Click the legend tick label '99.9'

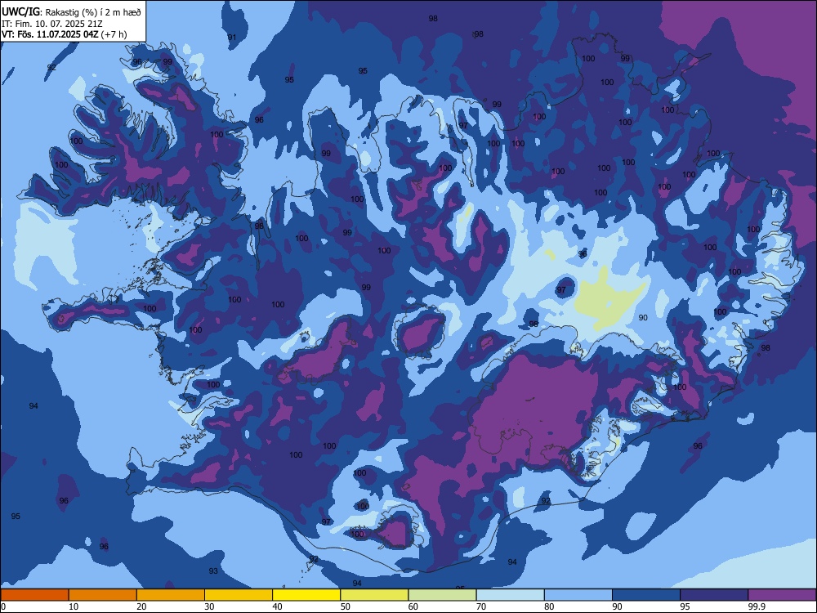point(757,606)
